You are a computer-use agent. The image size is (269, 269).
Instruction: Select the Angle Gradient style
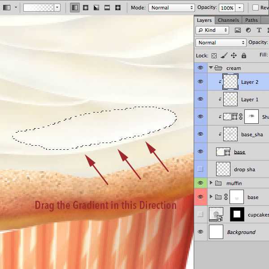(96, 8)
